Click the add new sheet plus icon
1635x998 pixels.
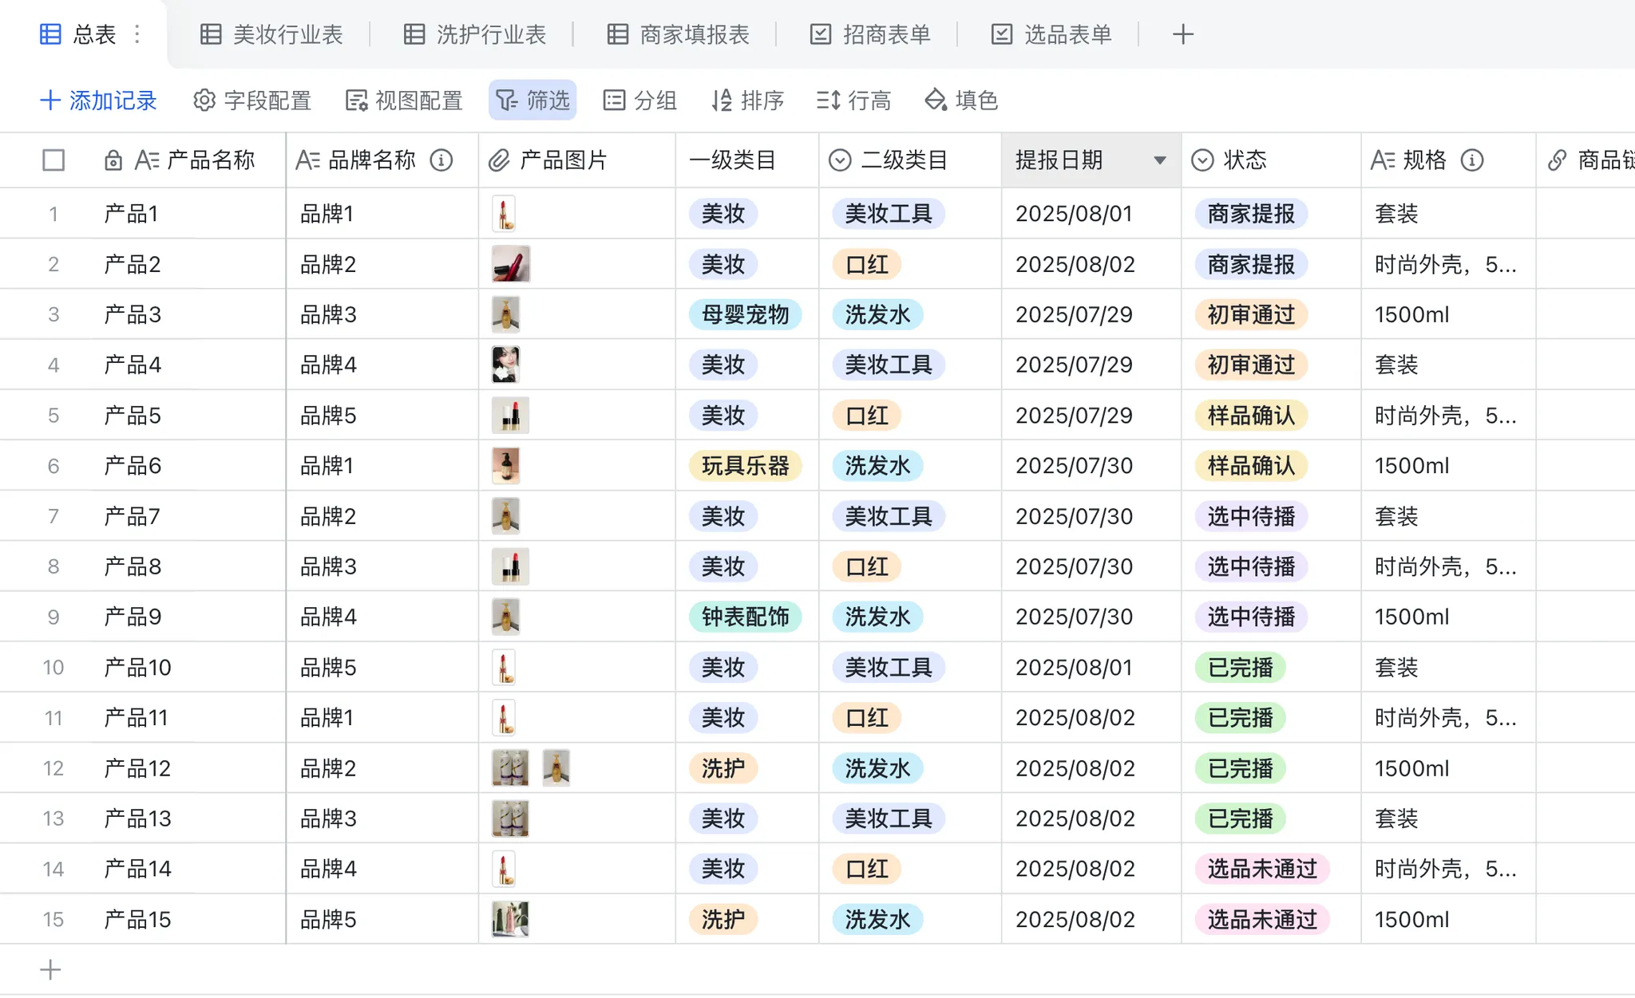click(x=1182, y=34)
